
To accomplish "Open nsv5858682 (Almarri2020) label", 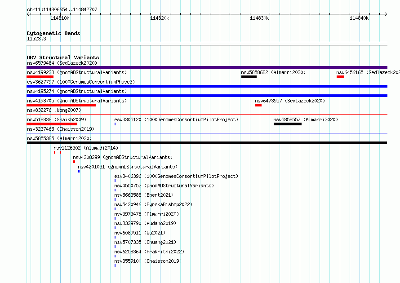I will click(x=273, y=72).
